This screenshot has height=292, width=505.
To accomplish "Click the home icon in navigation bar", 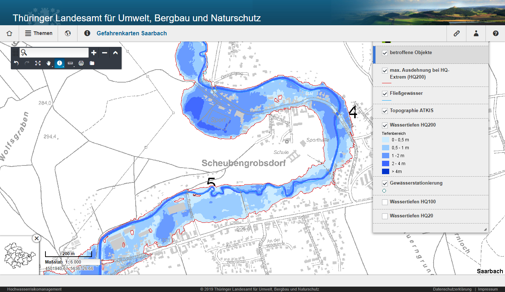I will [9, 34].
